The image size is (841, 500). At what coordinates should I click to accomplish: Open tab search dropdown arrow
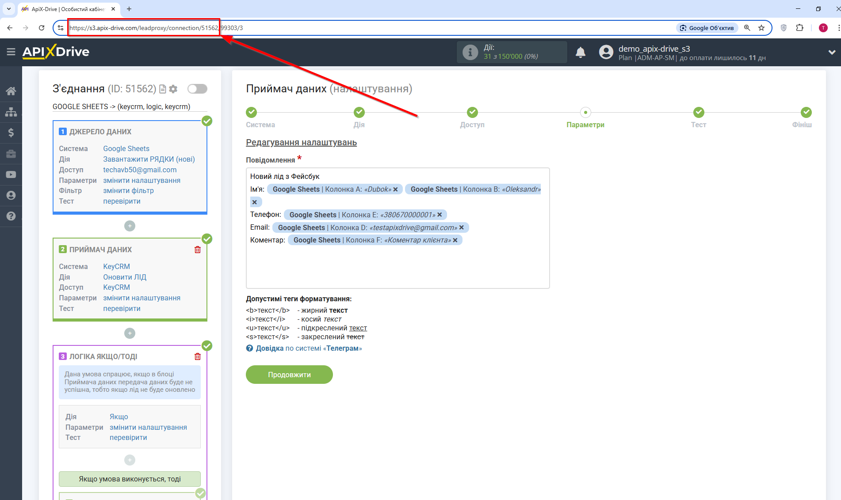8,9
